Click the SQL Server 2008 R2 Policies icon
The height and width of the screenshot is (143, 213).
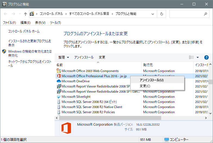tap(59, 112)
